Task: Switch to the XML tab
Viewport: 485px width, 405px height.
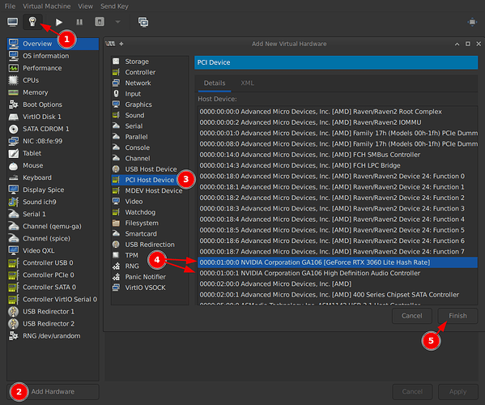Action: click(x=247, y=83)
